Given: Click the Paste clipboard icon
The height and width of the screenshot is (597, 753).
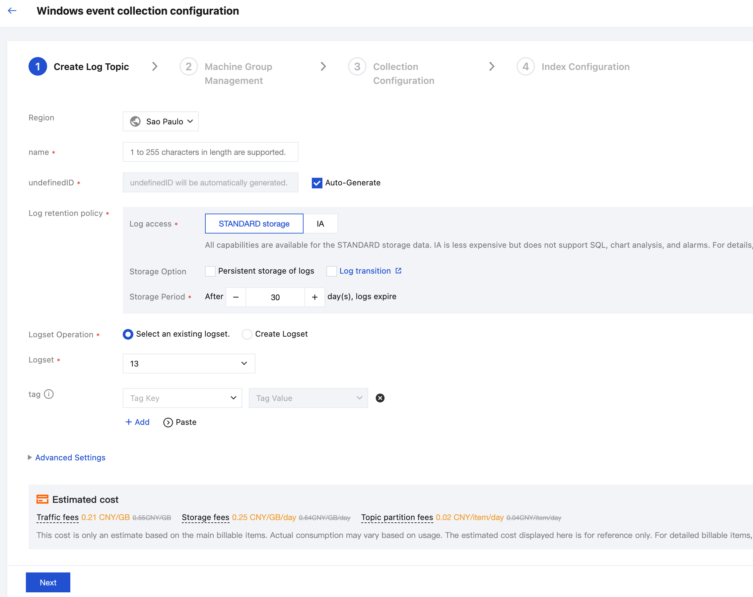Looking at the screenshot, I should [168, 423].
